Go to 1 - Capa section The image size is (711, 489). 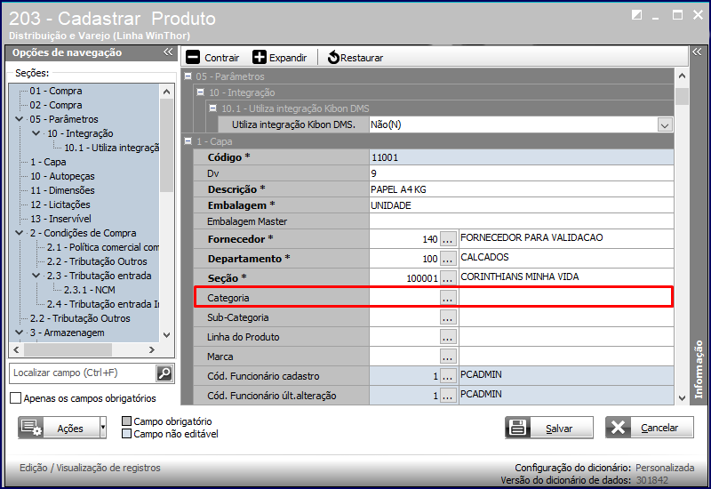click(x=48, y=162)
